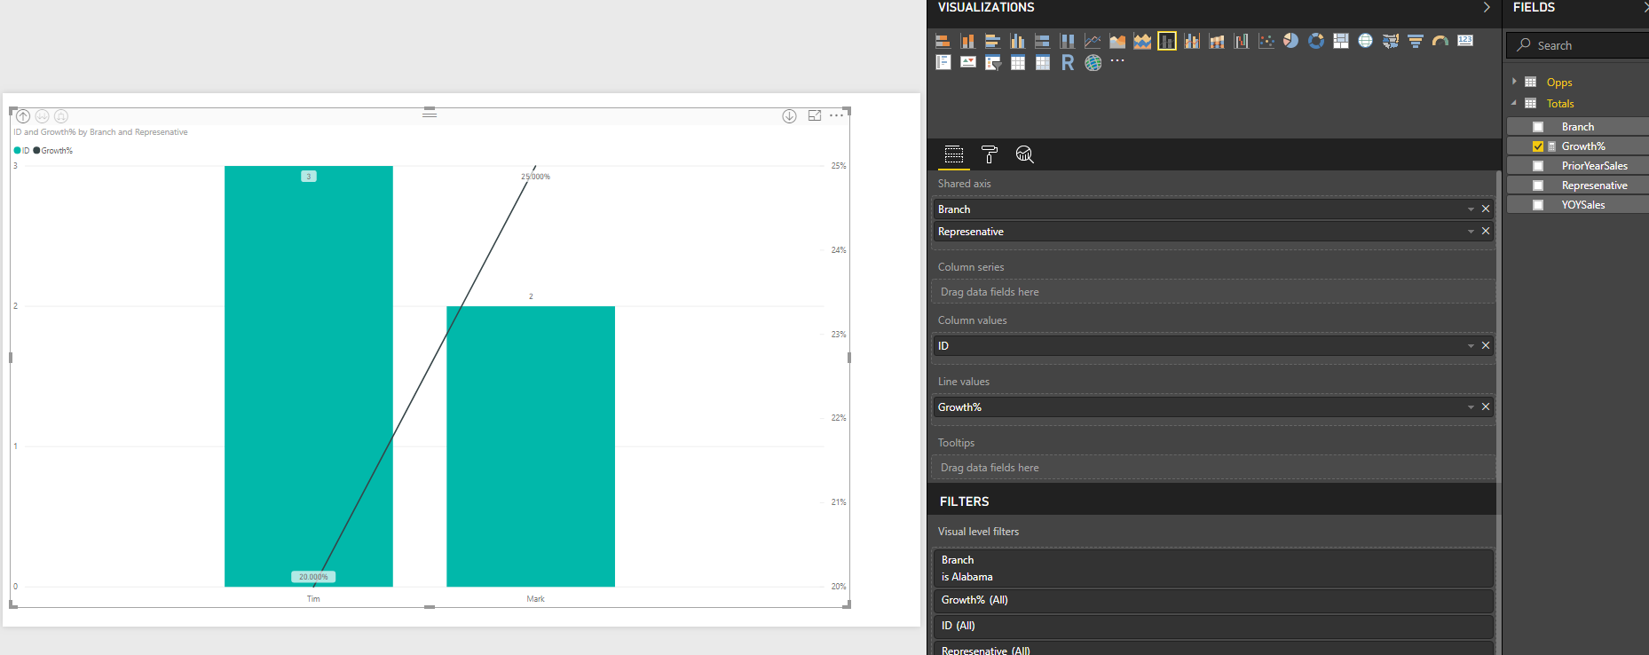1649x655 pixels.
Task: Select the stacked bar chart visualization
Action: 943,41
